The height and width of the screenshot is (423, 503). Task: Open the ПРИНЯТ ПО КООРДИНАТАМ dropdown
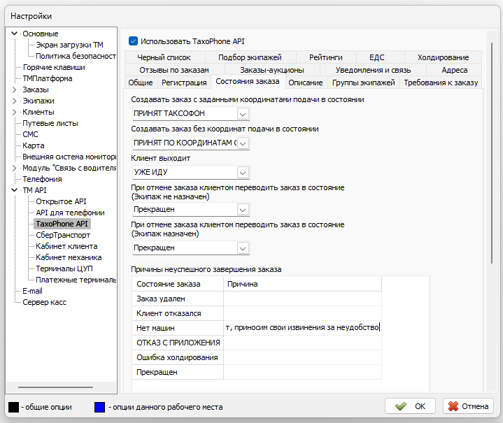(x=243, y=143)
